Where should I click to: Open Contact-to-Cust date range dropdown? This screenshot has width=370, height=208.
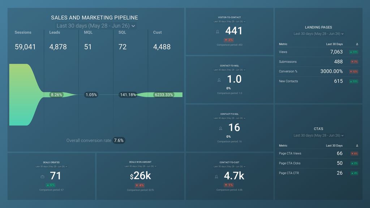point(229,166)
